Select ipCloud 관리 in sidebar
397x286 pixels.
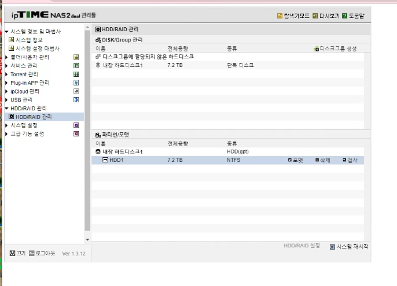pos(25,91)
